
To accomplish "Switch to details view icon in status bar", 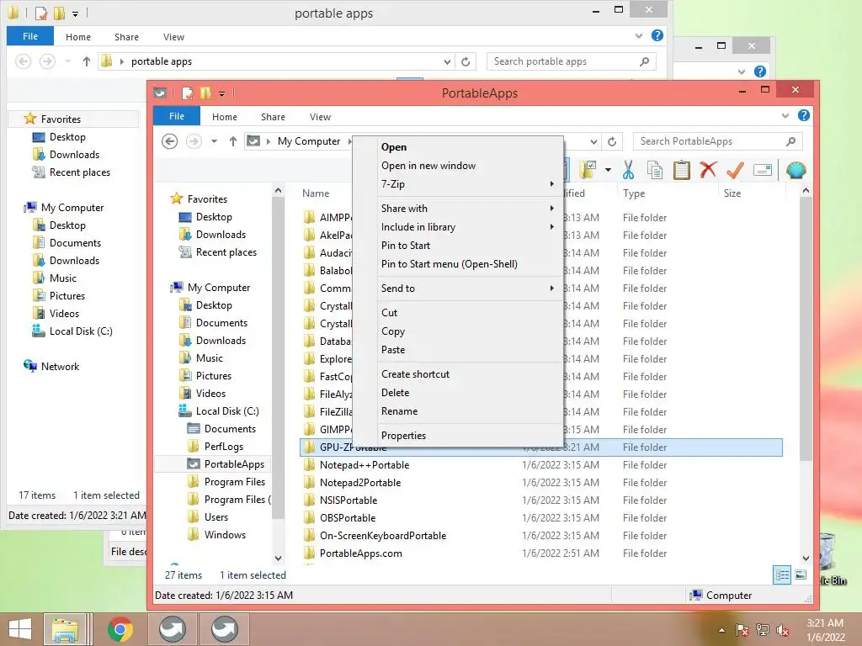I will (x=782, y=575).
